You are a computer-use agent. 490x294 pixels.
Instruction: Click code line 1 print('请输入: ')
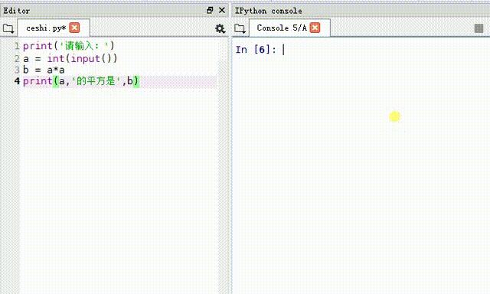(69, 46)
